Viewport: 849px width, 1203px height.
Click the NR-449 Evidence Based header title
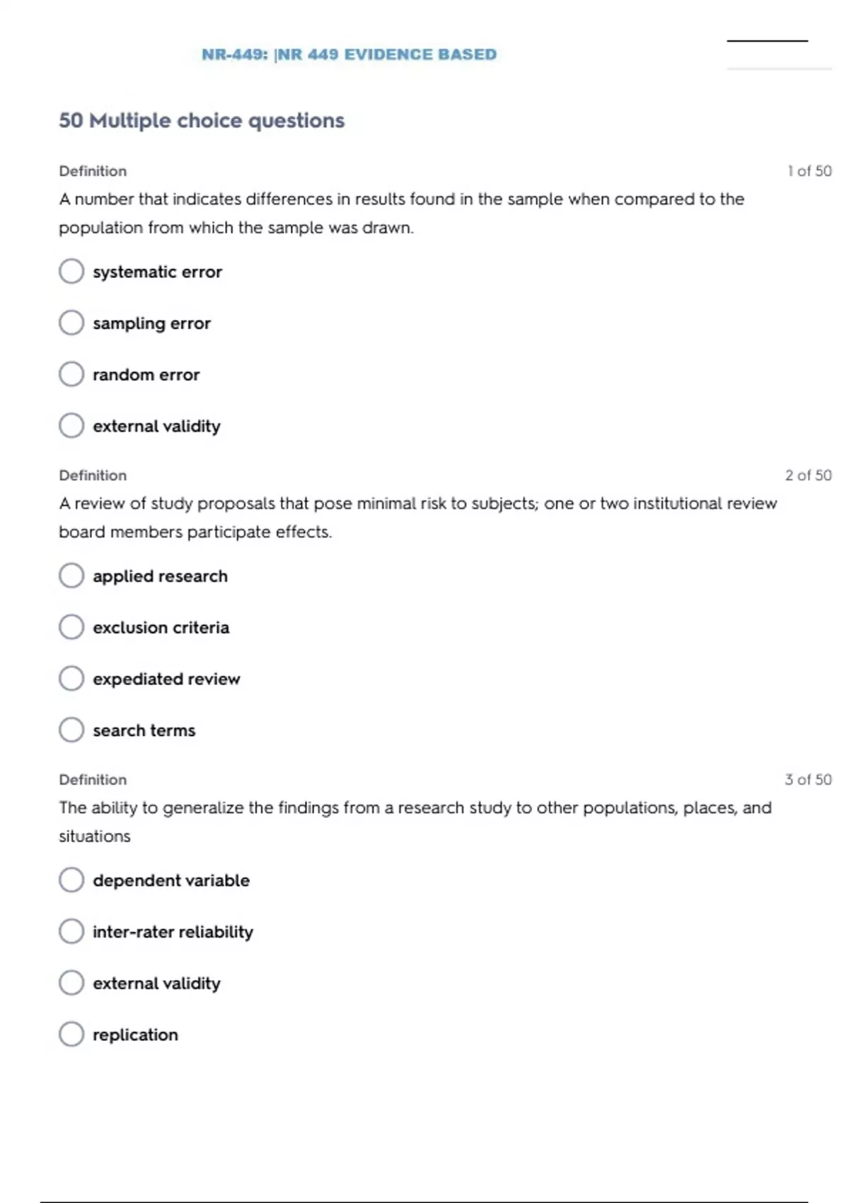pos(349,54)
